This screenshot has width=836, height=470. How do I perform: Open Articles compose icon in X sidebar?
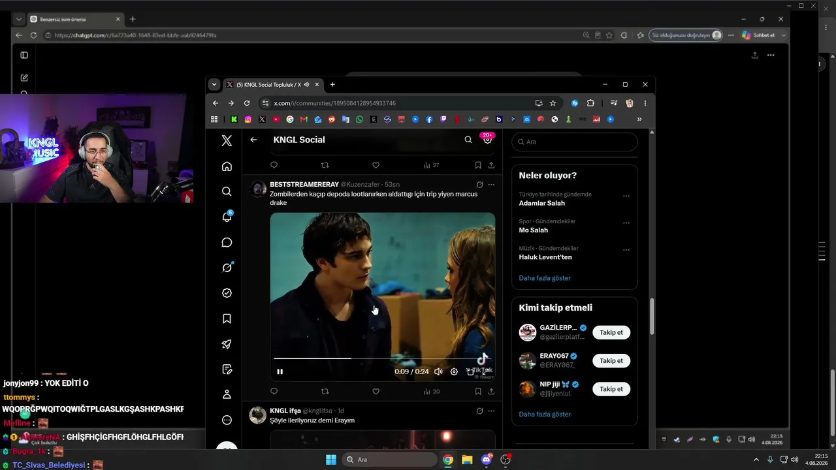pos(227,369)
